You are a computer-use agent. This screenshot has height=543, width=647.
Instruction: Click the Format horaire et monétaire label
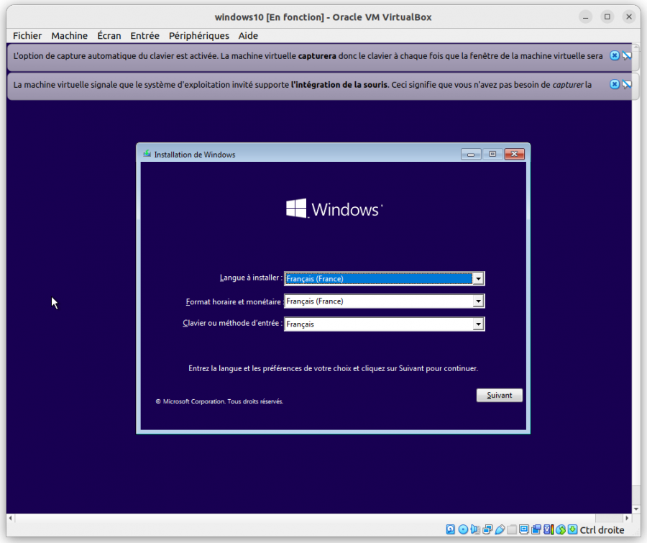[x=234, y=302]
